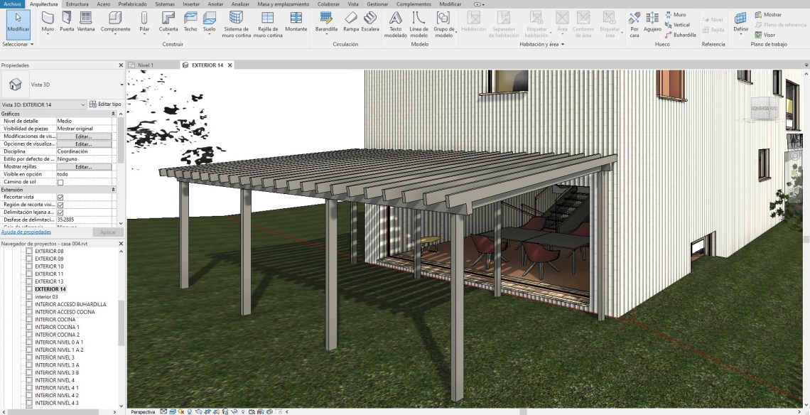The width and height of the screenshot is (810, 415).
Task: Click the Pilar column tool
Action: tap(144, 21)
